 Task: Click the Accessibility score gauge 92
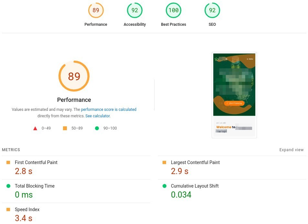click(x=134, y=10)
